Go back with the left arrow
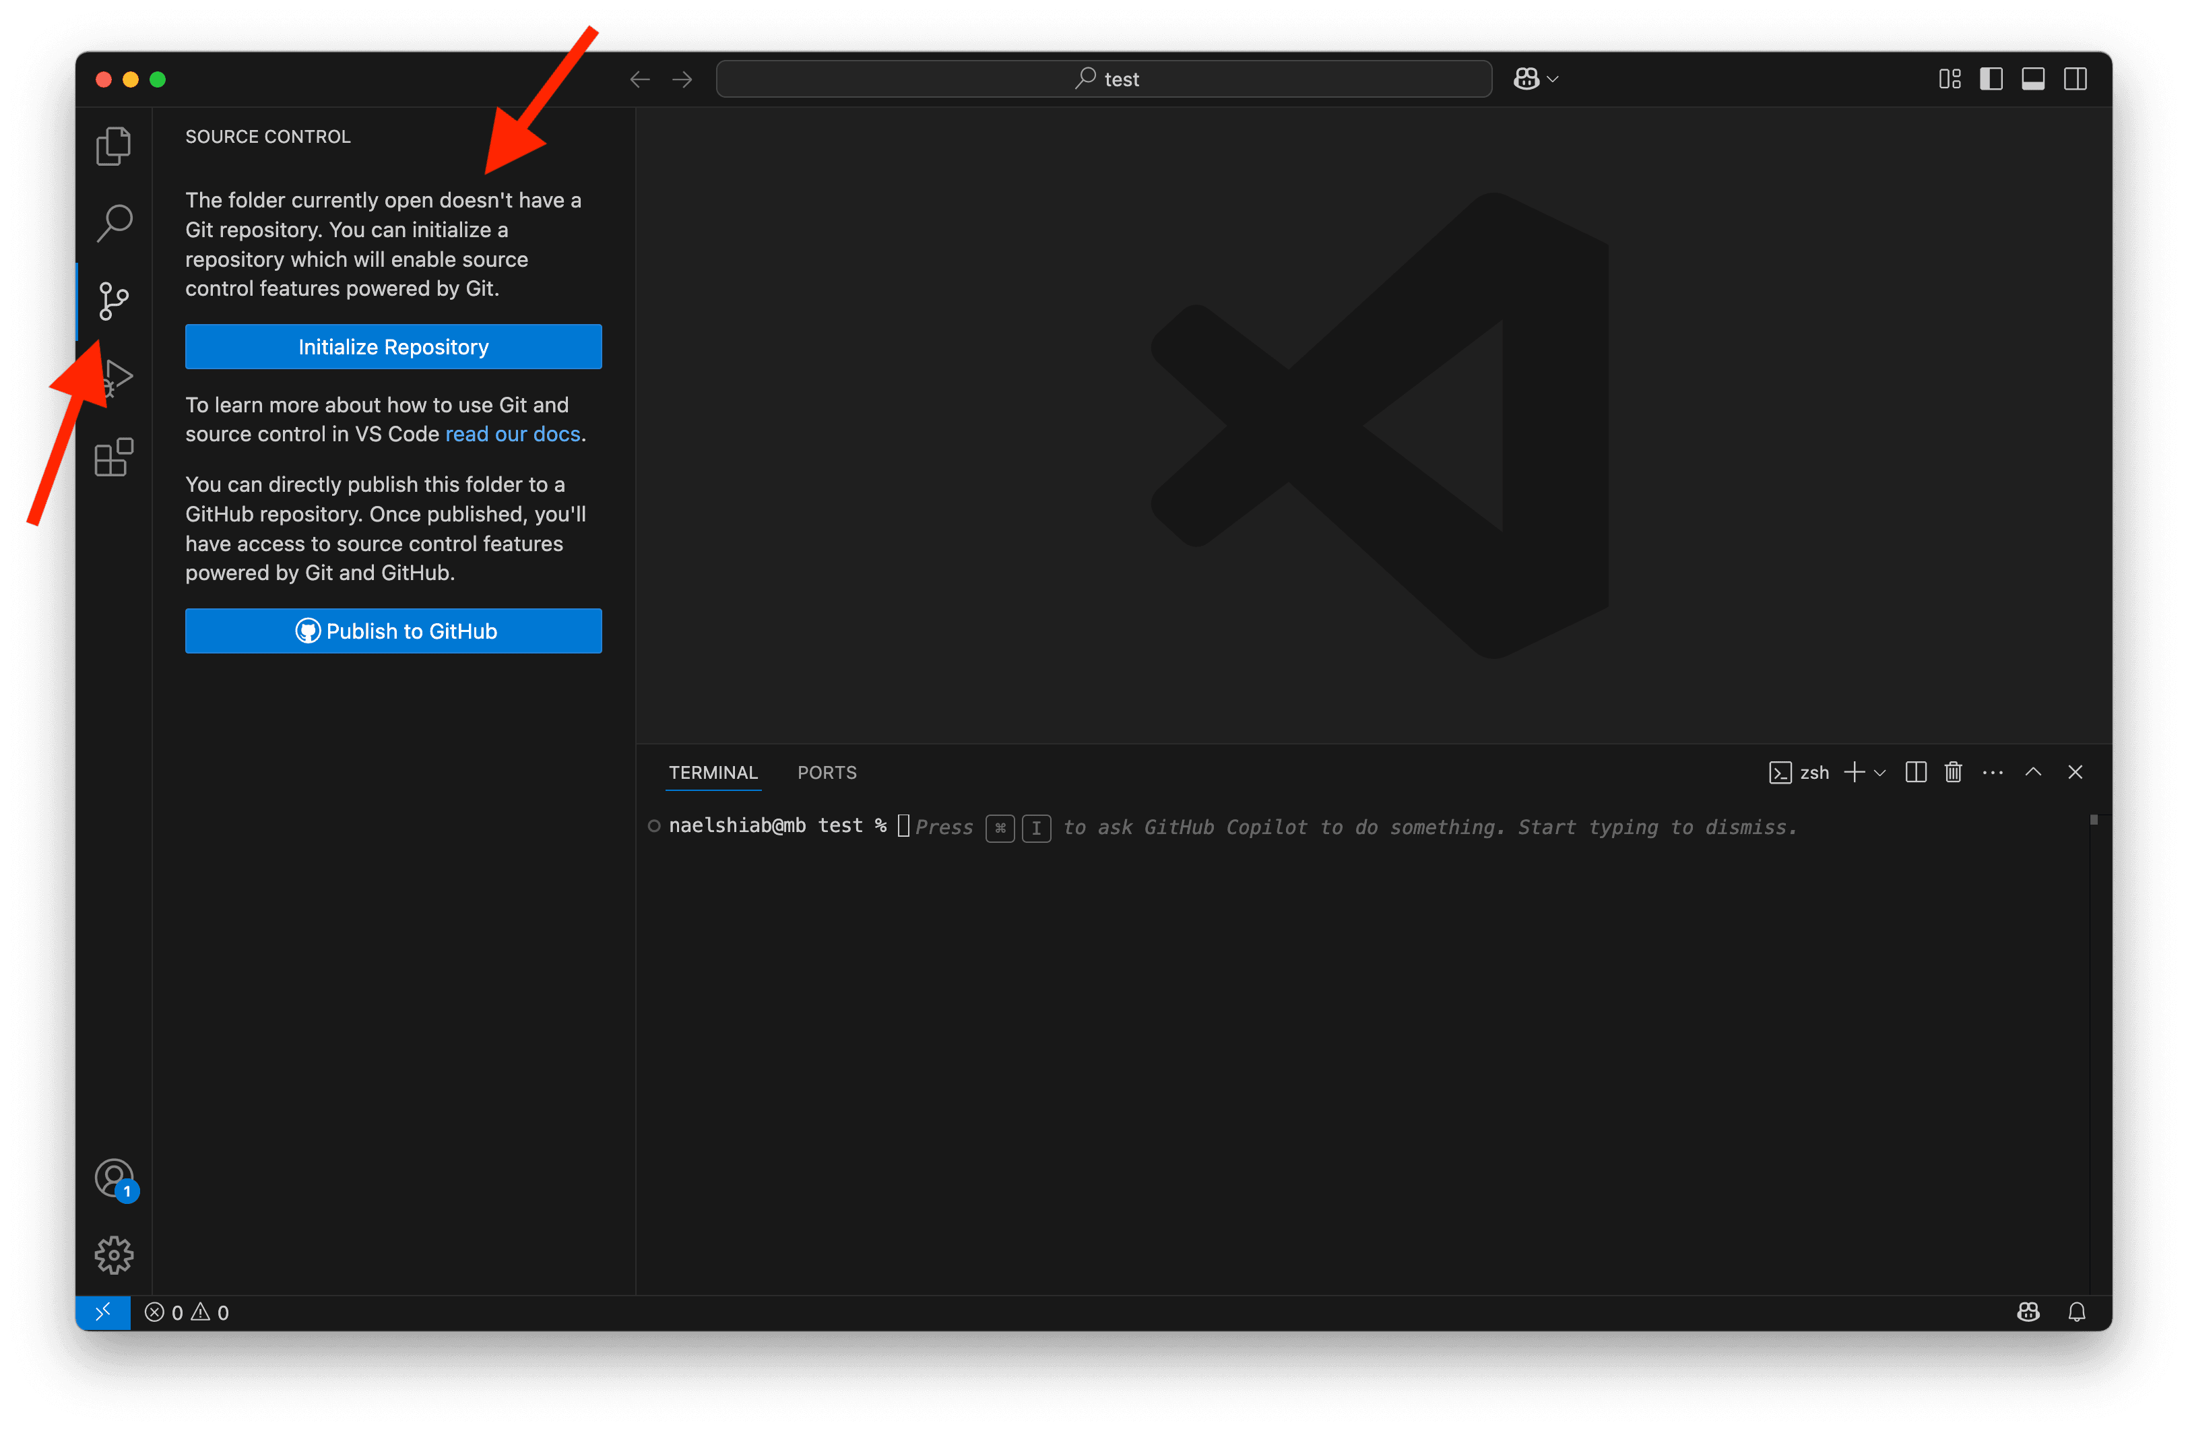This screenshot has width=2188, height=1431. click(x=640, y=79)
